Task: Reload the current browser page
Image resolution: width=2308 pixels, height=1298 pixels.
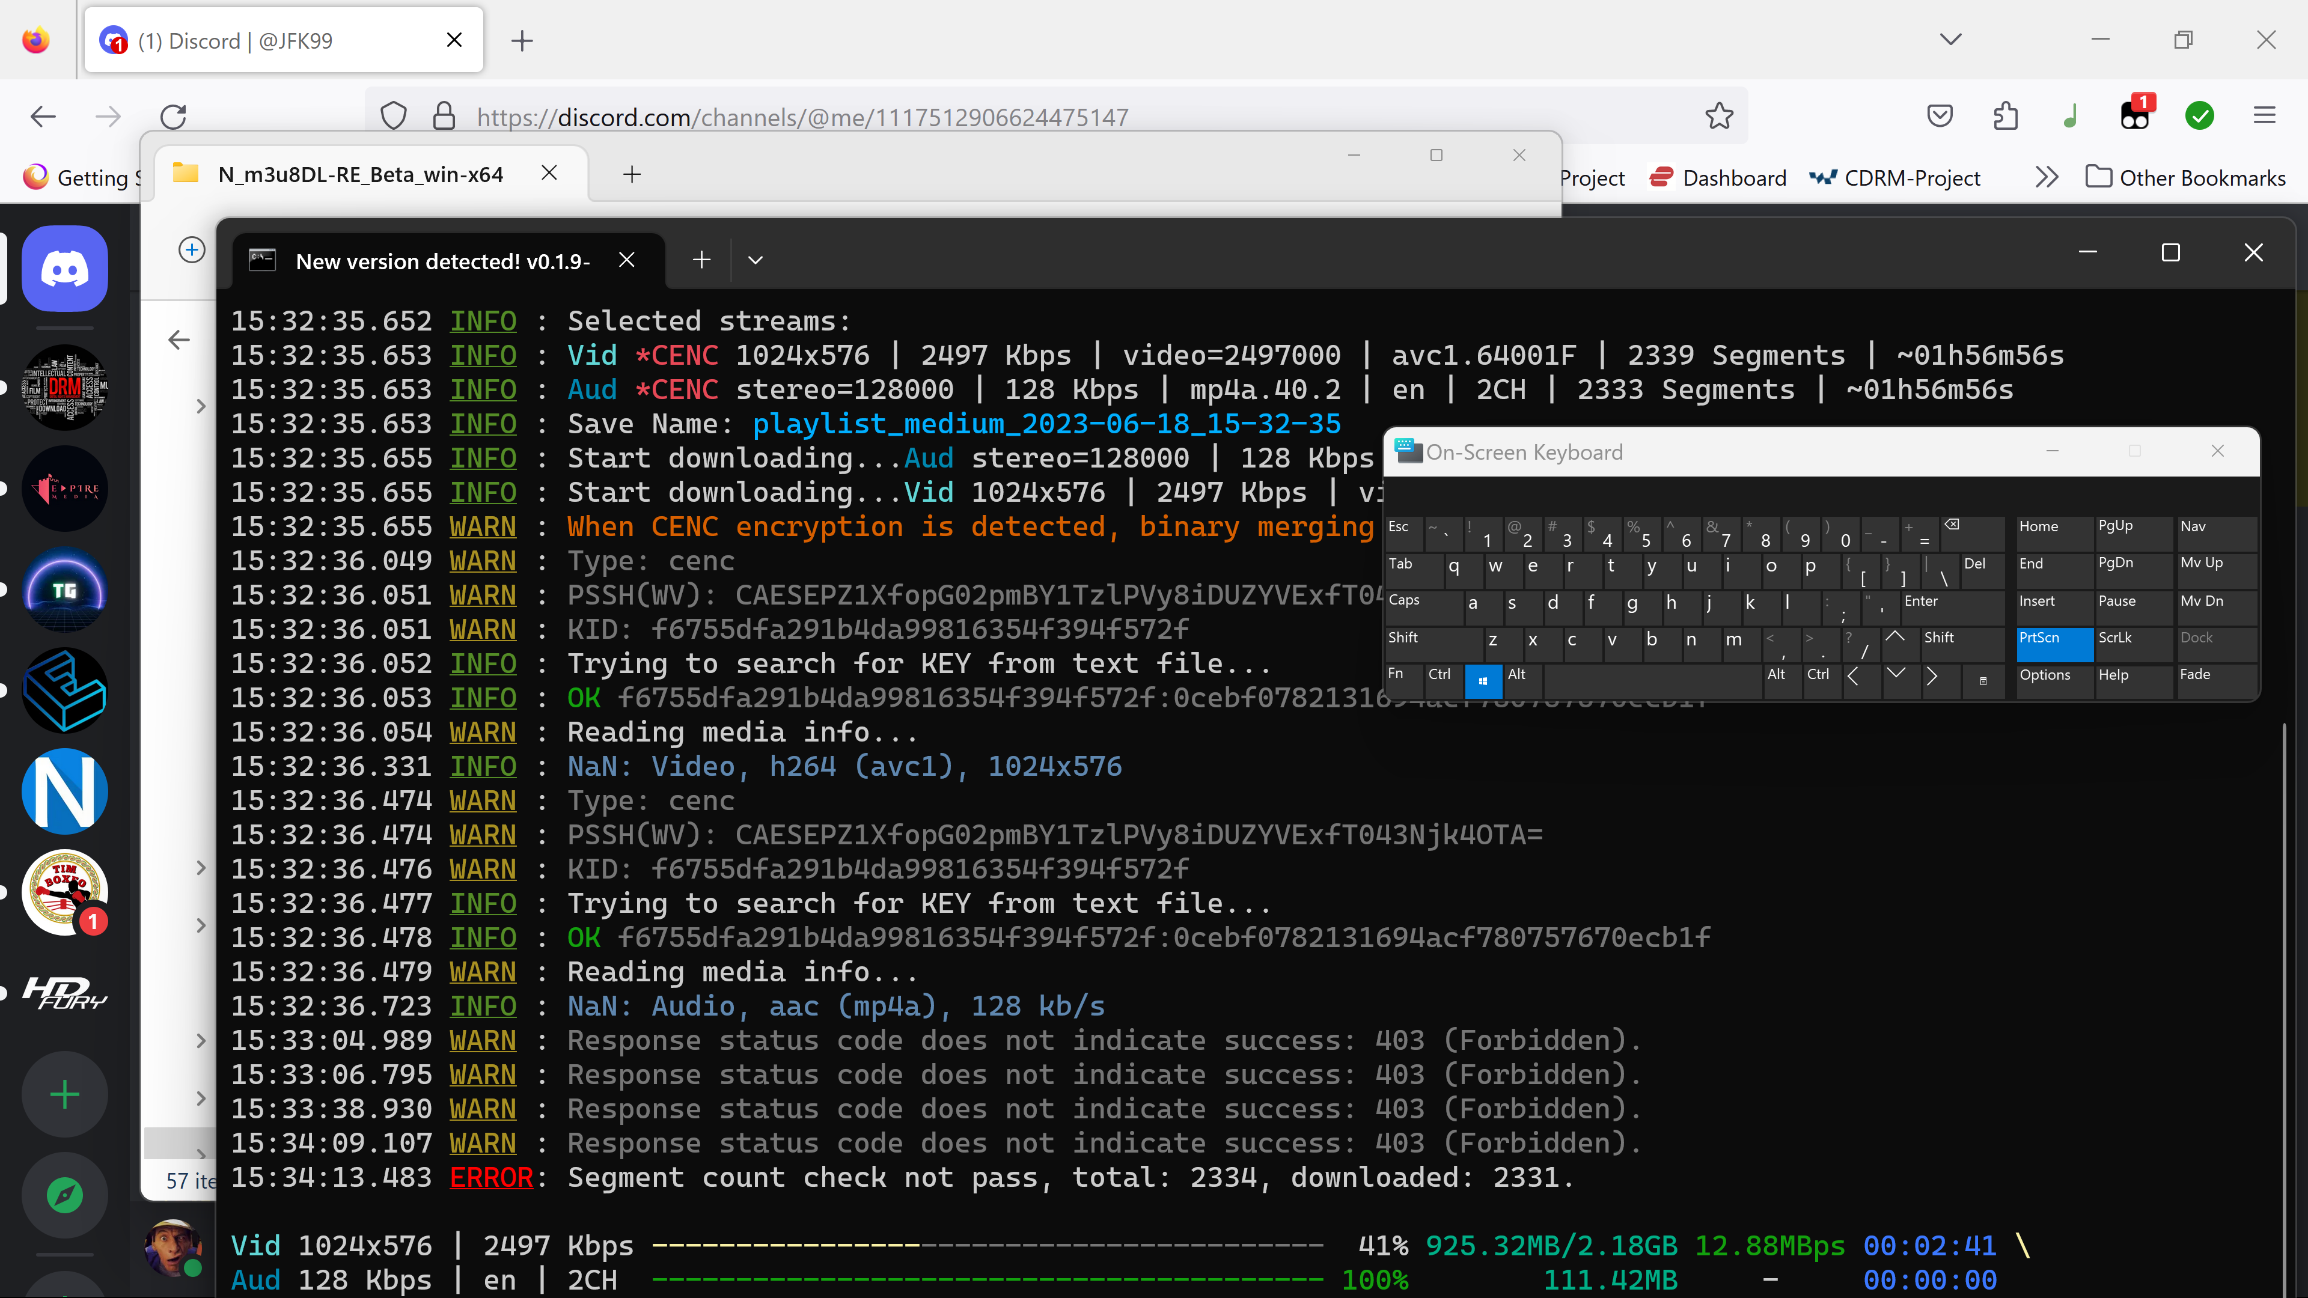Action: (173, 117)
